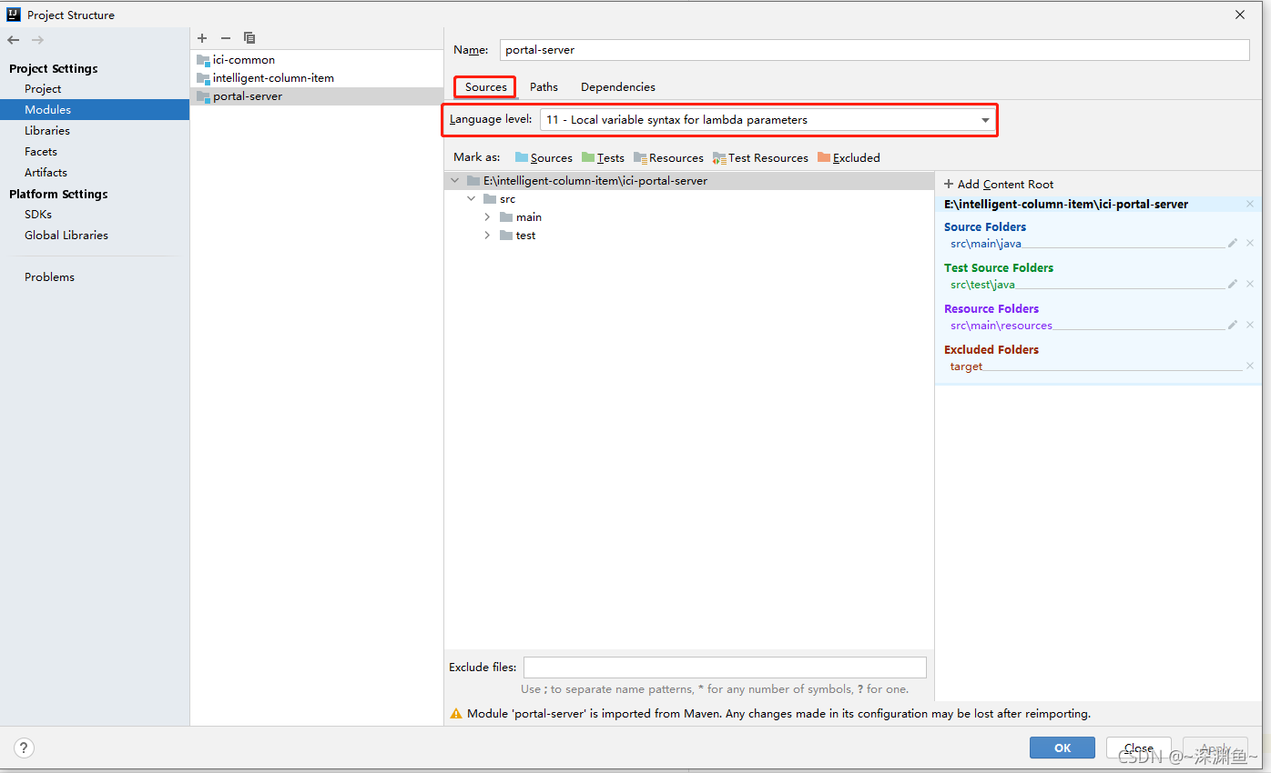Unmark src\main\resources resource folder
This screenshot has height=773, width=1271.
tap(1250, 325)
